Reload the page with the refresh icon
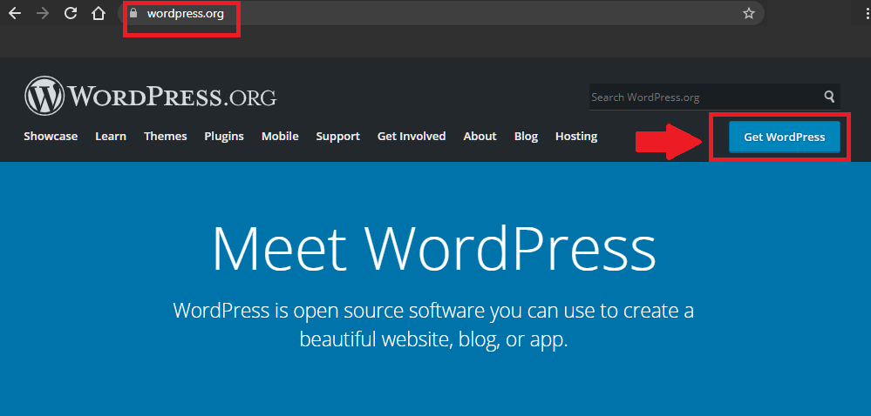871x416 pixels. click(71, 13)
